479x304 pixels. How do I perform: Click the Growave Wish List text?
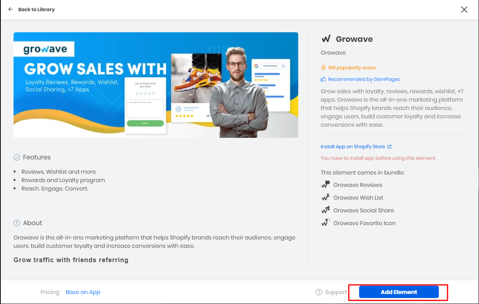(x=358, y=198)
